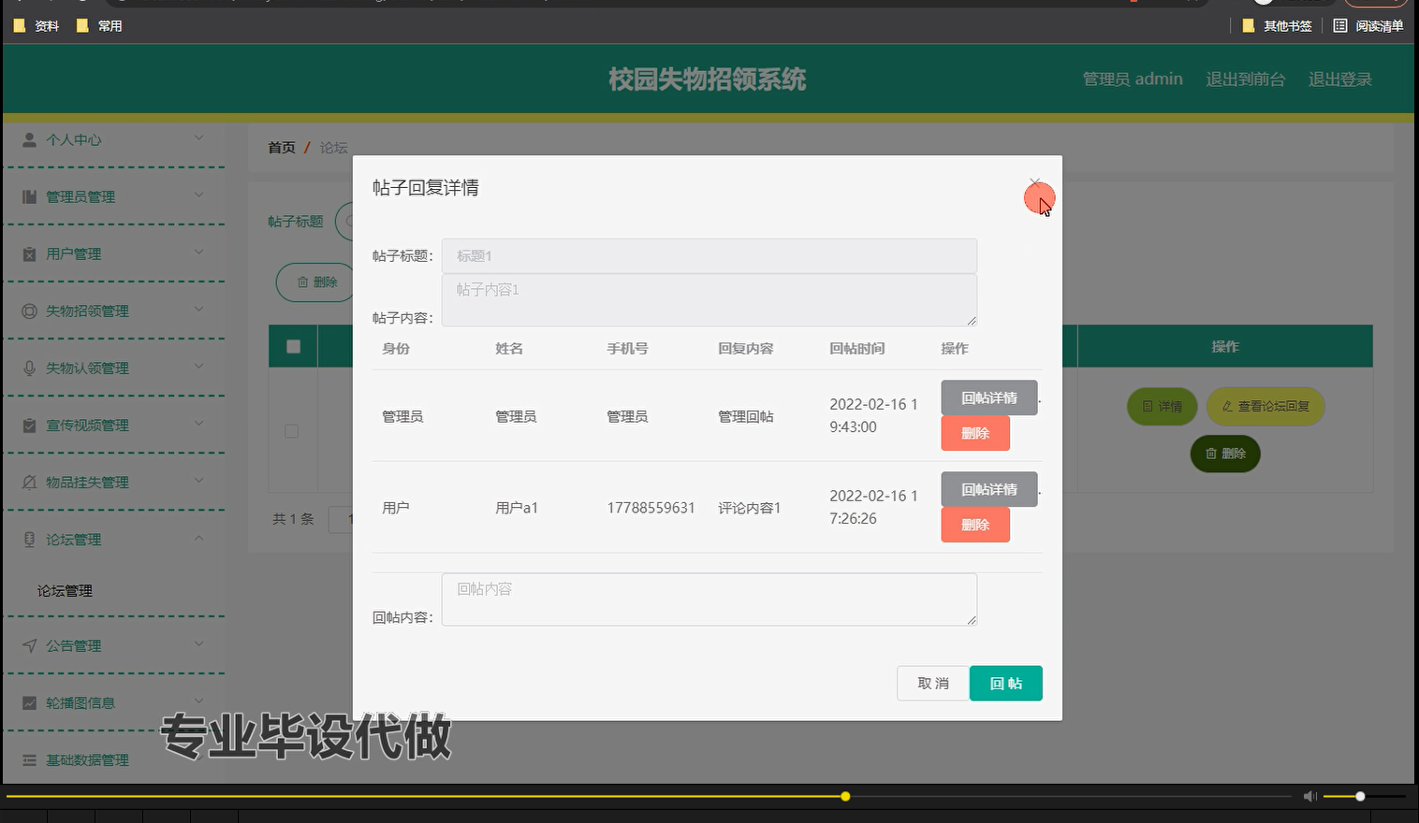Click the 管理员管理 chart icon
Screen dimensions: 1419x823
pos(27,196)
